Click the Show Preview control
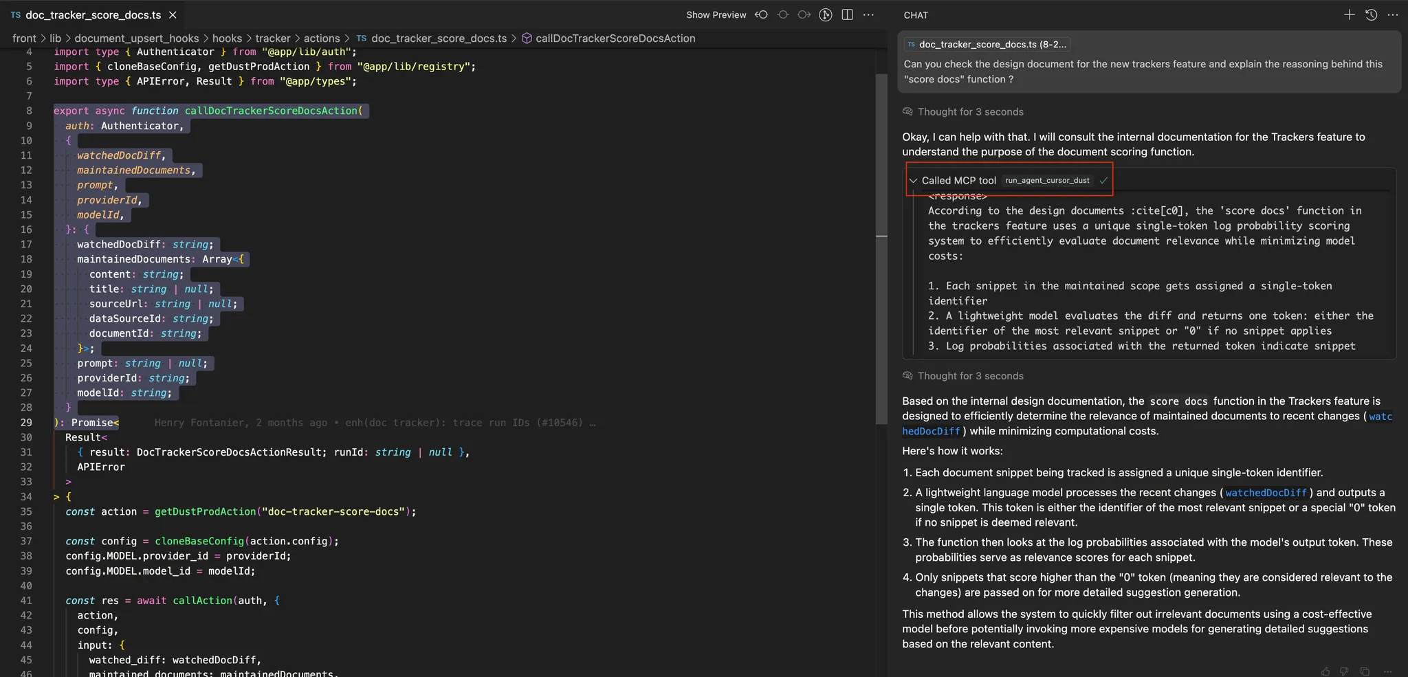The image size is (1408, 677). coord(716,14)
